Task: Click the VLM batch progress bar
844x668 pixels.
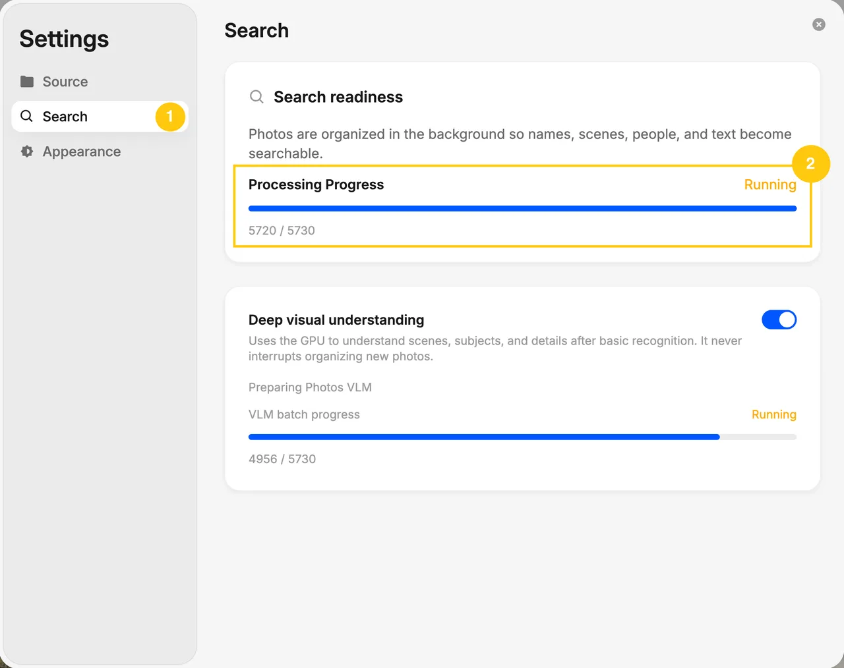Action: click(522, 437)
